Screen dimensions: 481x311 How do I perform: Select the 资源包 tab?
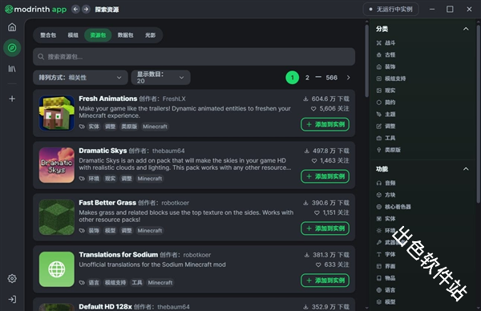click(98, 35)
